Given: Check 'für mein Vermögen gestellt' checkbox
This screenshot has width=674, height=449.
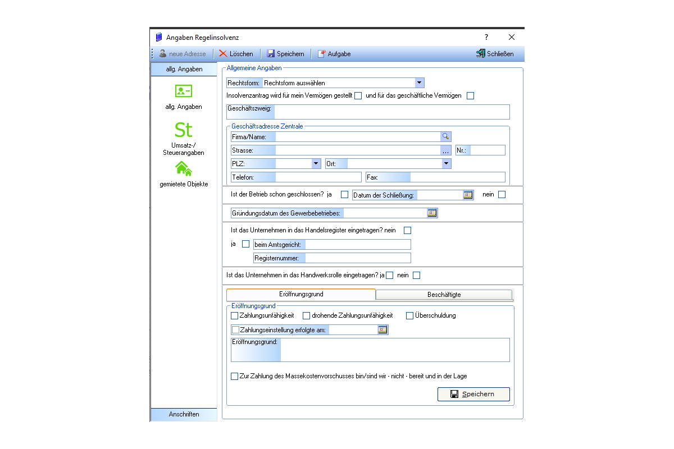Looking at the screenshot, I should [358, 95].
